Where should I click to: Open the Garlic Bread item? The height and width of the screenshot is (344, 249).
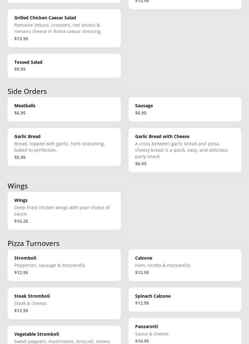64,147
